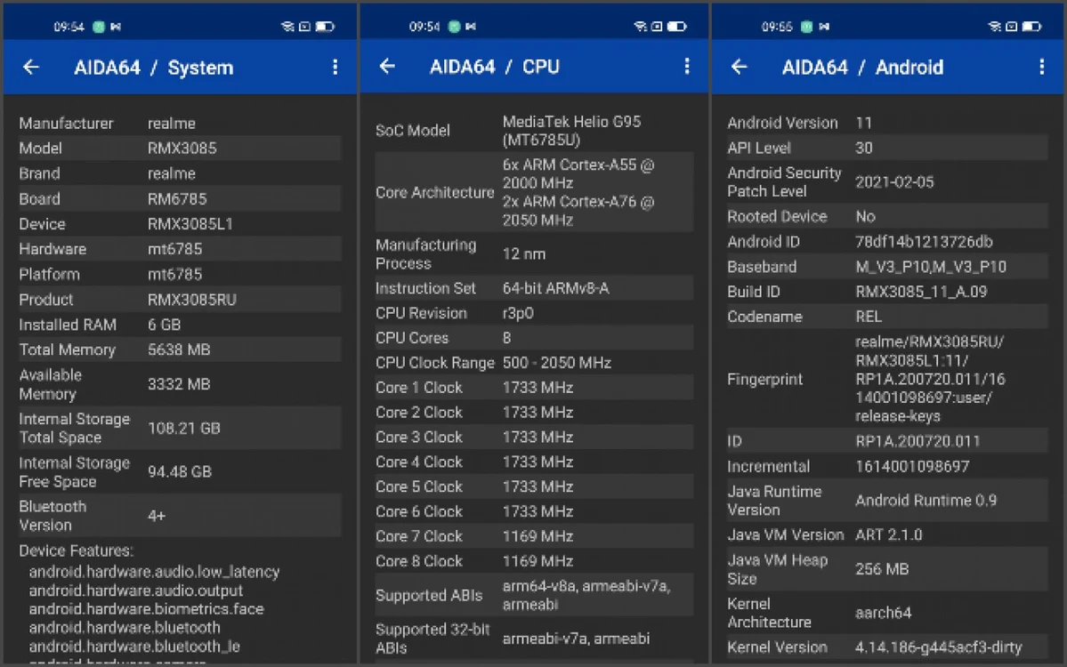Viewport: 1067px width, 667px height.
Task: Tap battery icon on Android screen status bar
Action: pos(1031,27)
